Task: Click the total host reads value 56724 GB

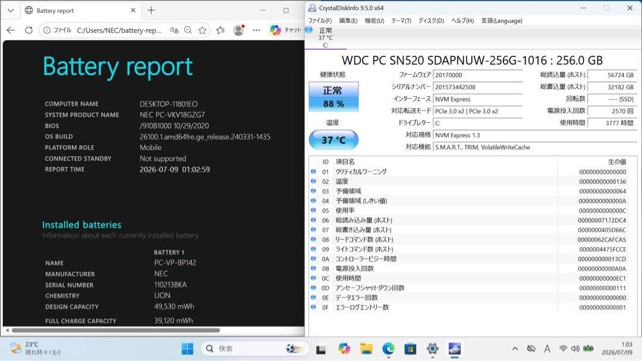Action: pyautogui.click(x=612, y=75)
